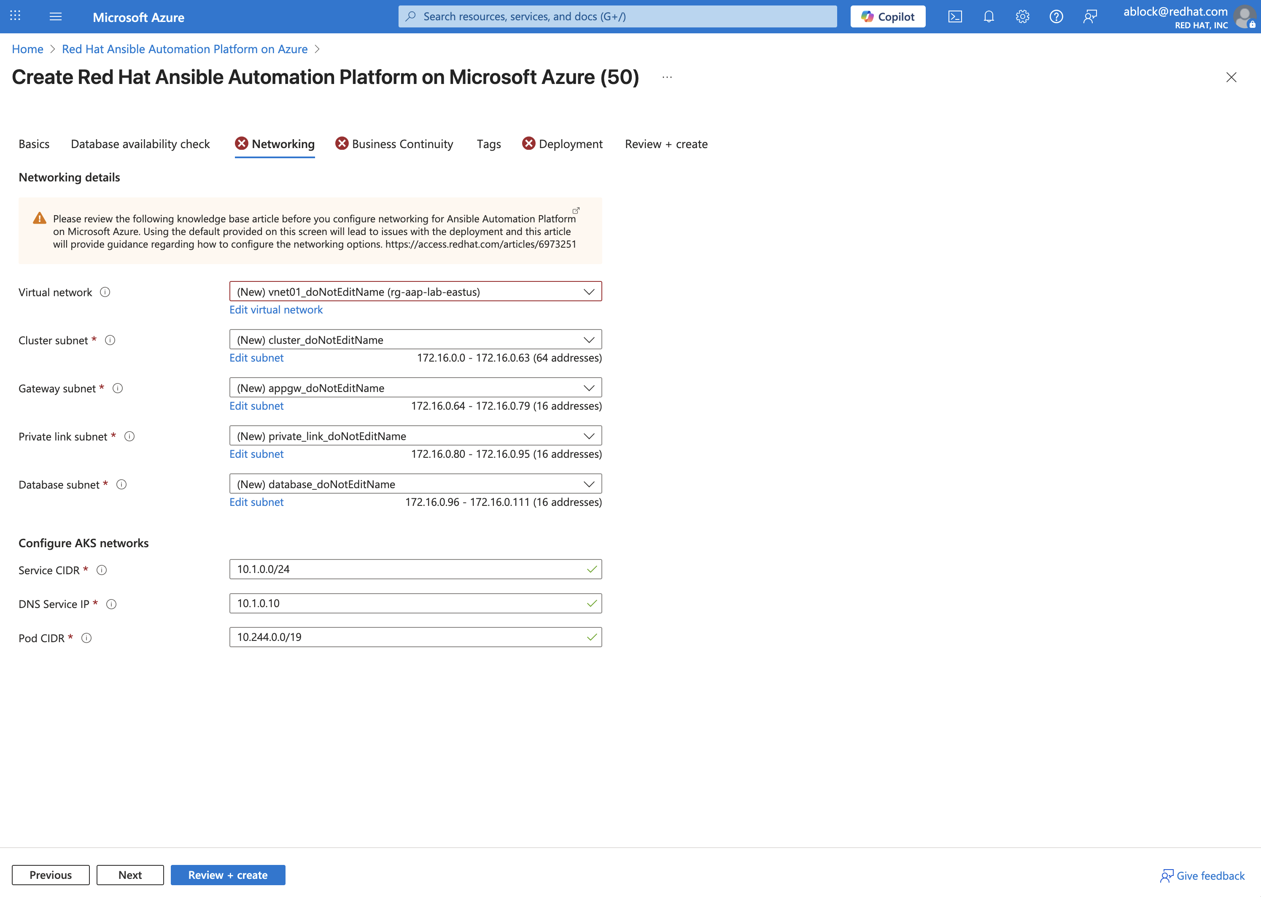Open portal settings with the gear icon
Image resolution: width=1261 pixels, height=897 pixels.
1022,16
